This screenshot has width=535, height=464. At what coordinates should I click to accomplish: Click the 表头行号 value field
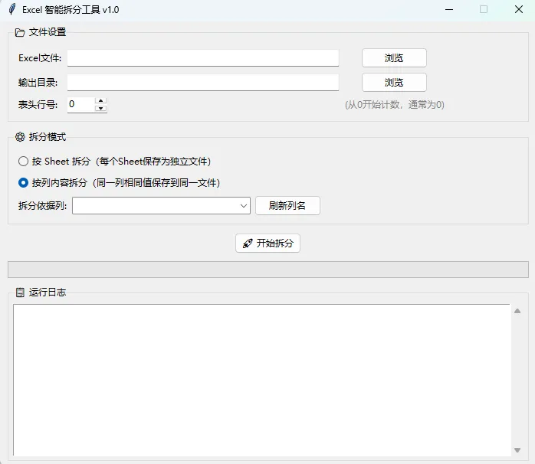[x=81, y=104]
